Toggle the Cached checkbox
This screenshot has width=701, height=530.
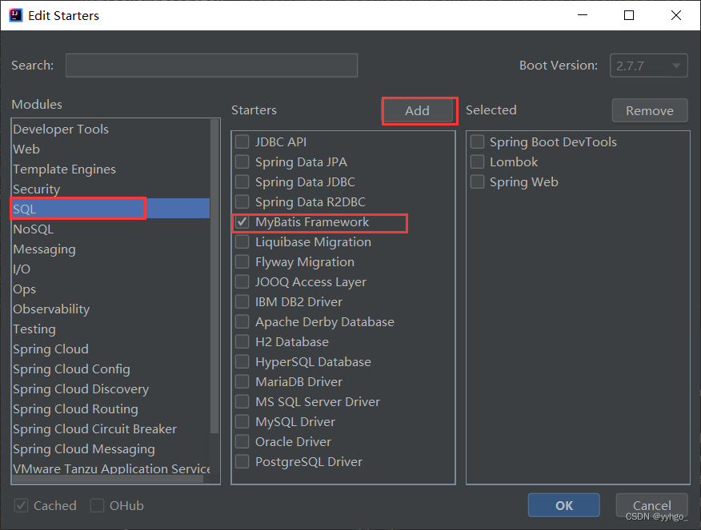(21, 505)
